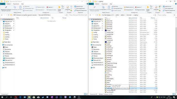Click Delete (red X) in right scripting window ribbon
Screen dimensions: 177x99
(x=136, y=7)
